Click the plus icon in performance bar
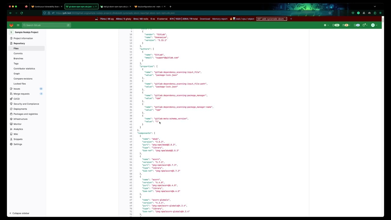The width and height of the screenshot is (391, 220). click(291, 19)
